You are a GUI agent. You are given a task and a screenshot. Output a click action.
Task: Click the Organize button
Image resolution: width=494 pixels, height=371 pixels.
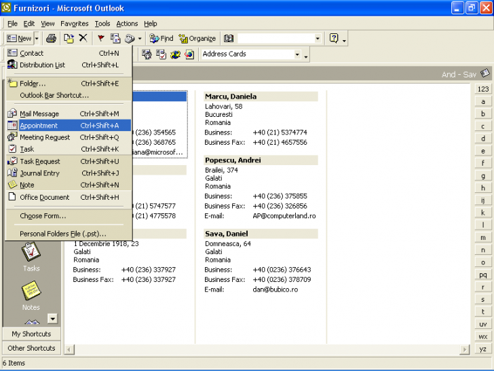click(197, 39)
